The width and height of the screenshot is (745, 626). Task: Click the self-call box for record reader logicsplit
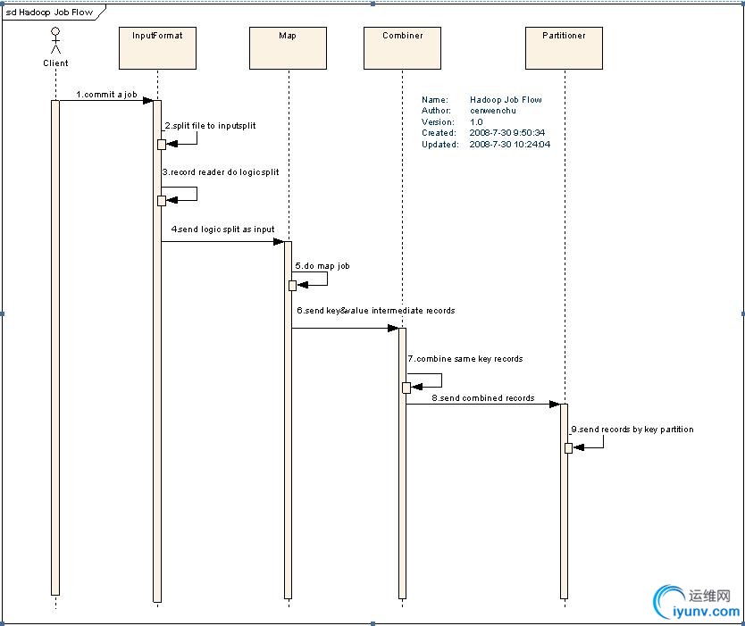pos(162,200)
